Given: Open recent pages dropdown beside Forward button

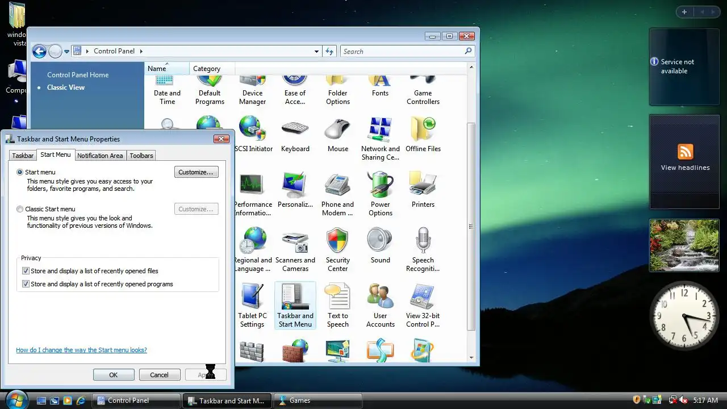Looking at the screenshot, I should click(x=66, y=52).
